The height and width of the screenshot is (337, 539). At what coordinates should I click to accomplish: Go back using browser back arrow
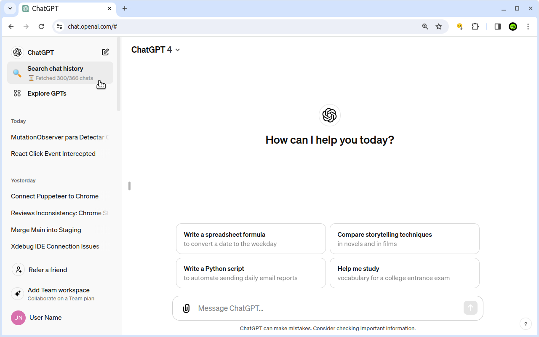tap(11, 27)
